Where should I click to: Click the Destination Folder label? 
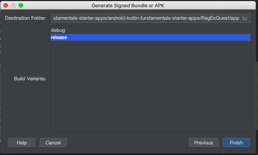click(x=25, y=18)
